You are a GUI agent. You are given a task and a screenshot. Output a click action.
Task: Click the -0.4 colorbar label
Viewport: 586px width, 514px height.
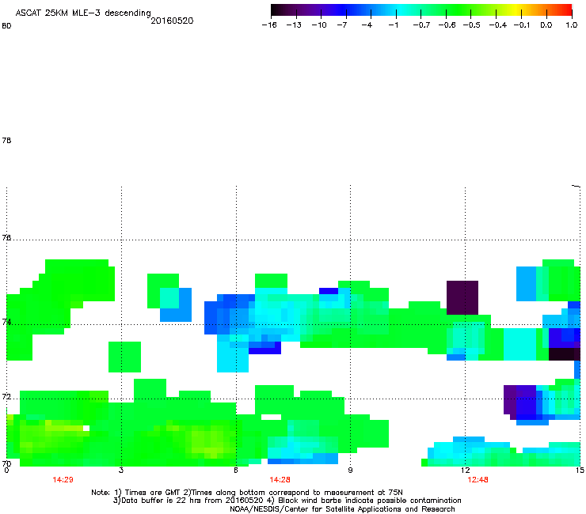click(x=498, y=25)
